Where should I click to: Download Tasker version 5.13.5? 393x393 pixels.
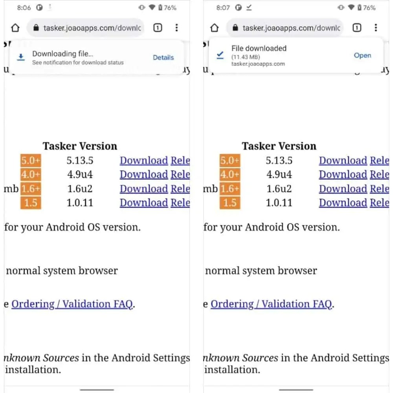pyautogui.click(x=143, y=160)
